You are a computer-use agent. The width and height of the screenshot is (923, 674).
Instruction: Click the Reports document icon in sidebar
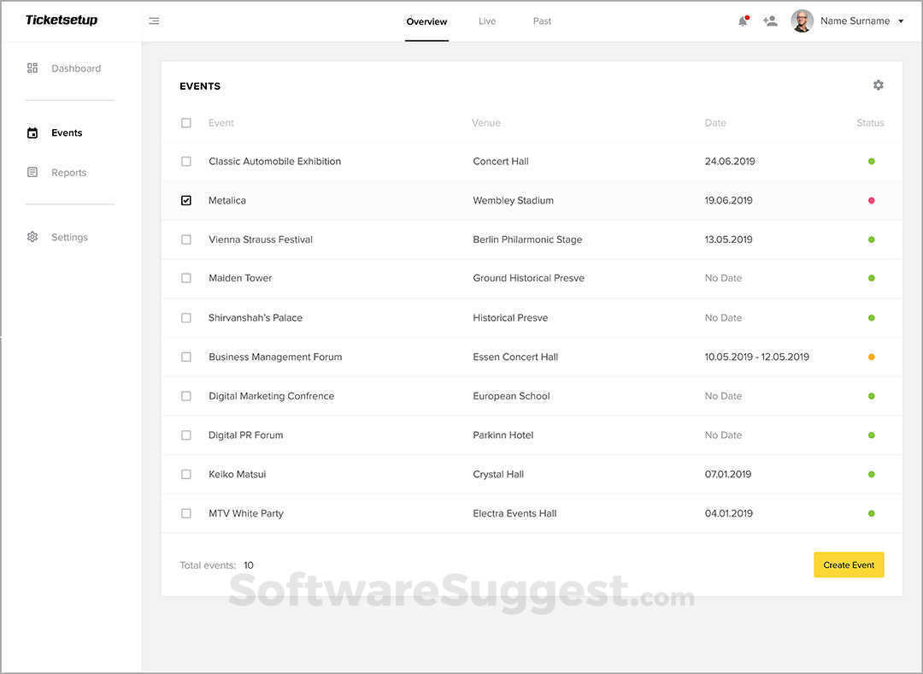[32, 172]
